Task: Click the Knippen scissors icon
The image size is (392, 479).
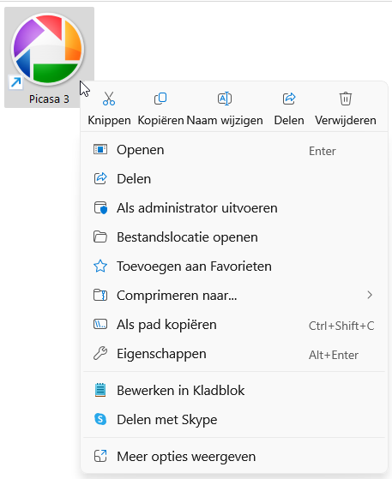Action: click(109, 99)
